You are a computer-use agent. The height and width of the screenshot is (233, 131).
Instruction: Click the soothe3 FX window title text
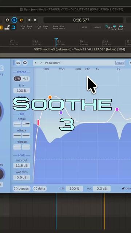pyautogui.click(x=80, y=50)
